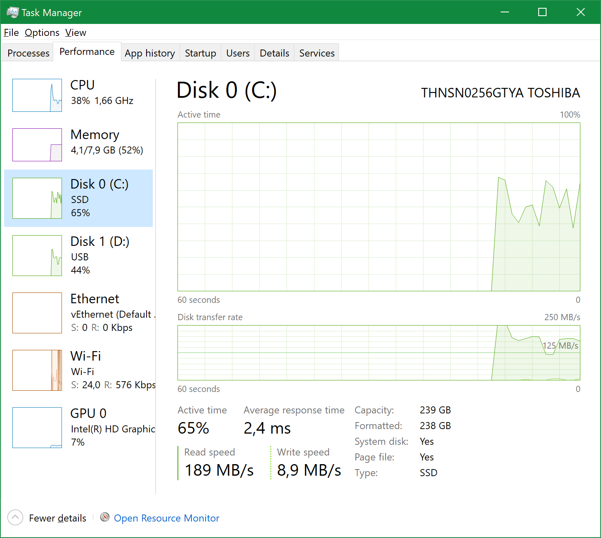Viewport: 601px width, 538px height.
Task: Click the Task Manager title bar icon
Action: 12,12
